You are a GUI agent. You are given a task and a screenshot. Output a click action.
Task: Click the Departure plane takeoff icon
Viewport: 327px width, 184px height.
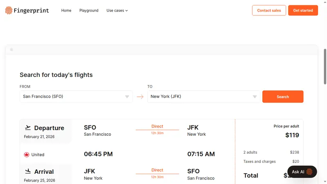click(x=28, y=128)
